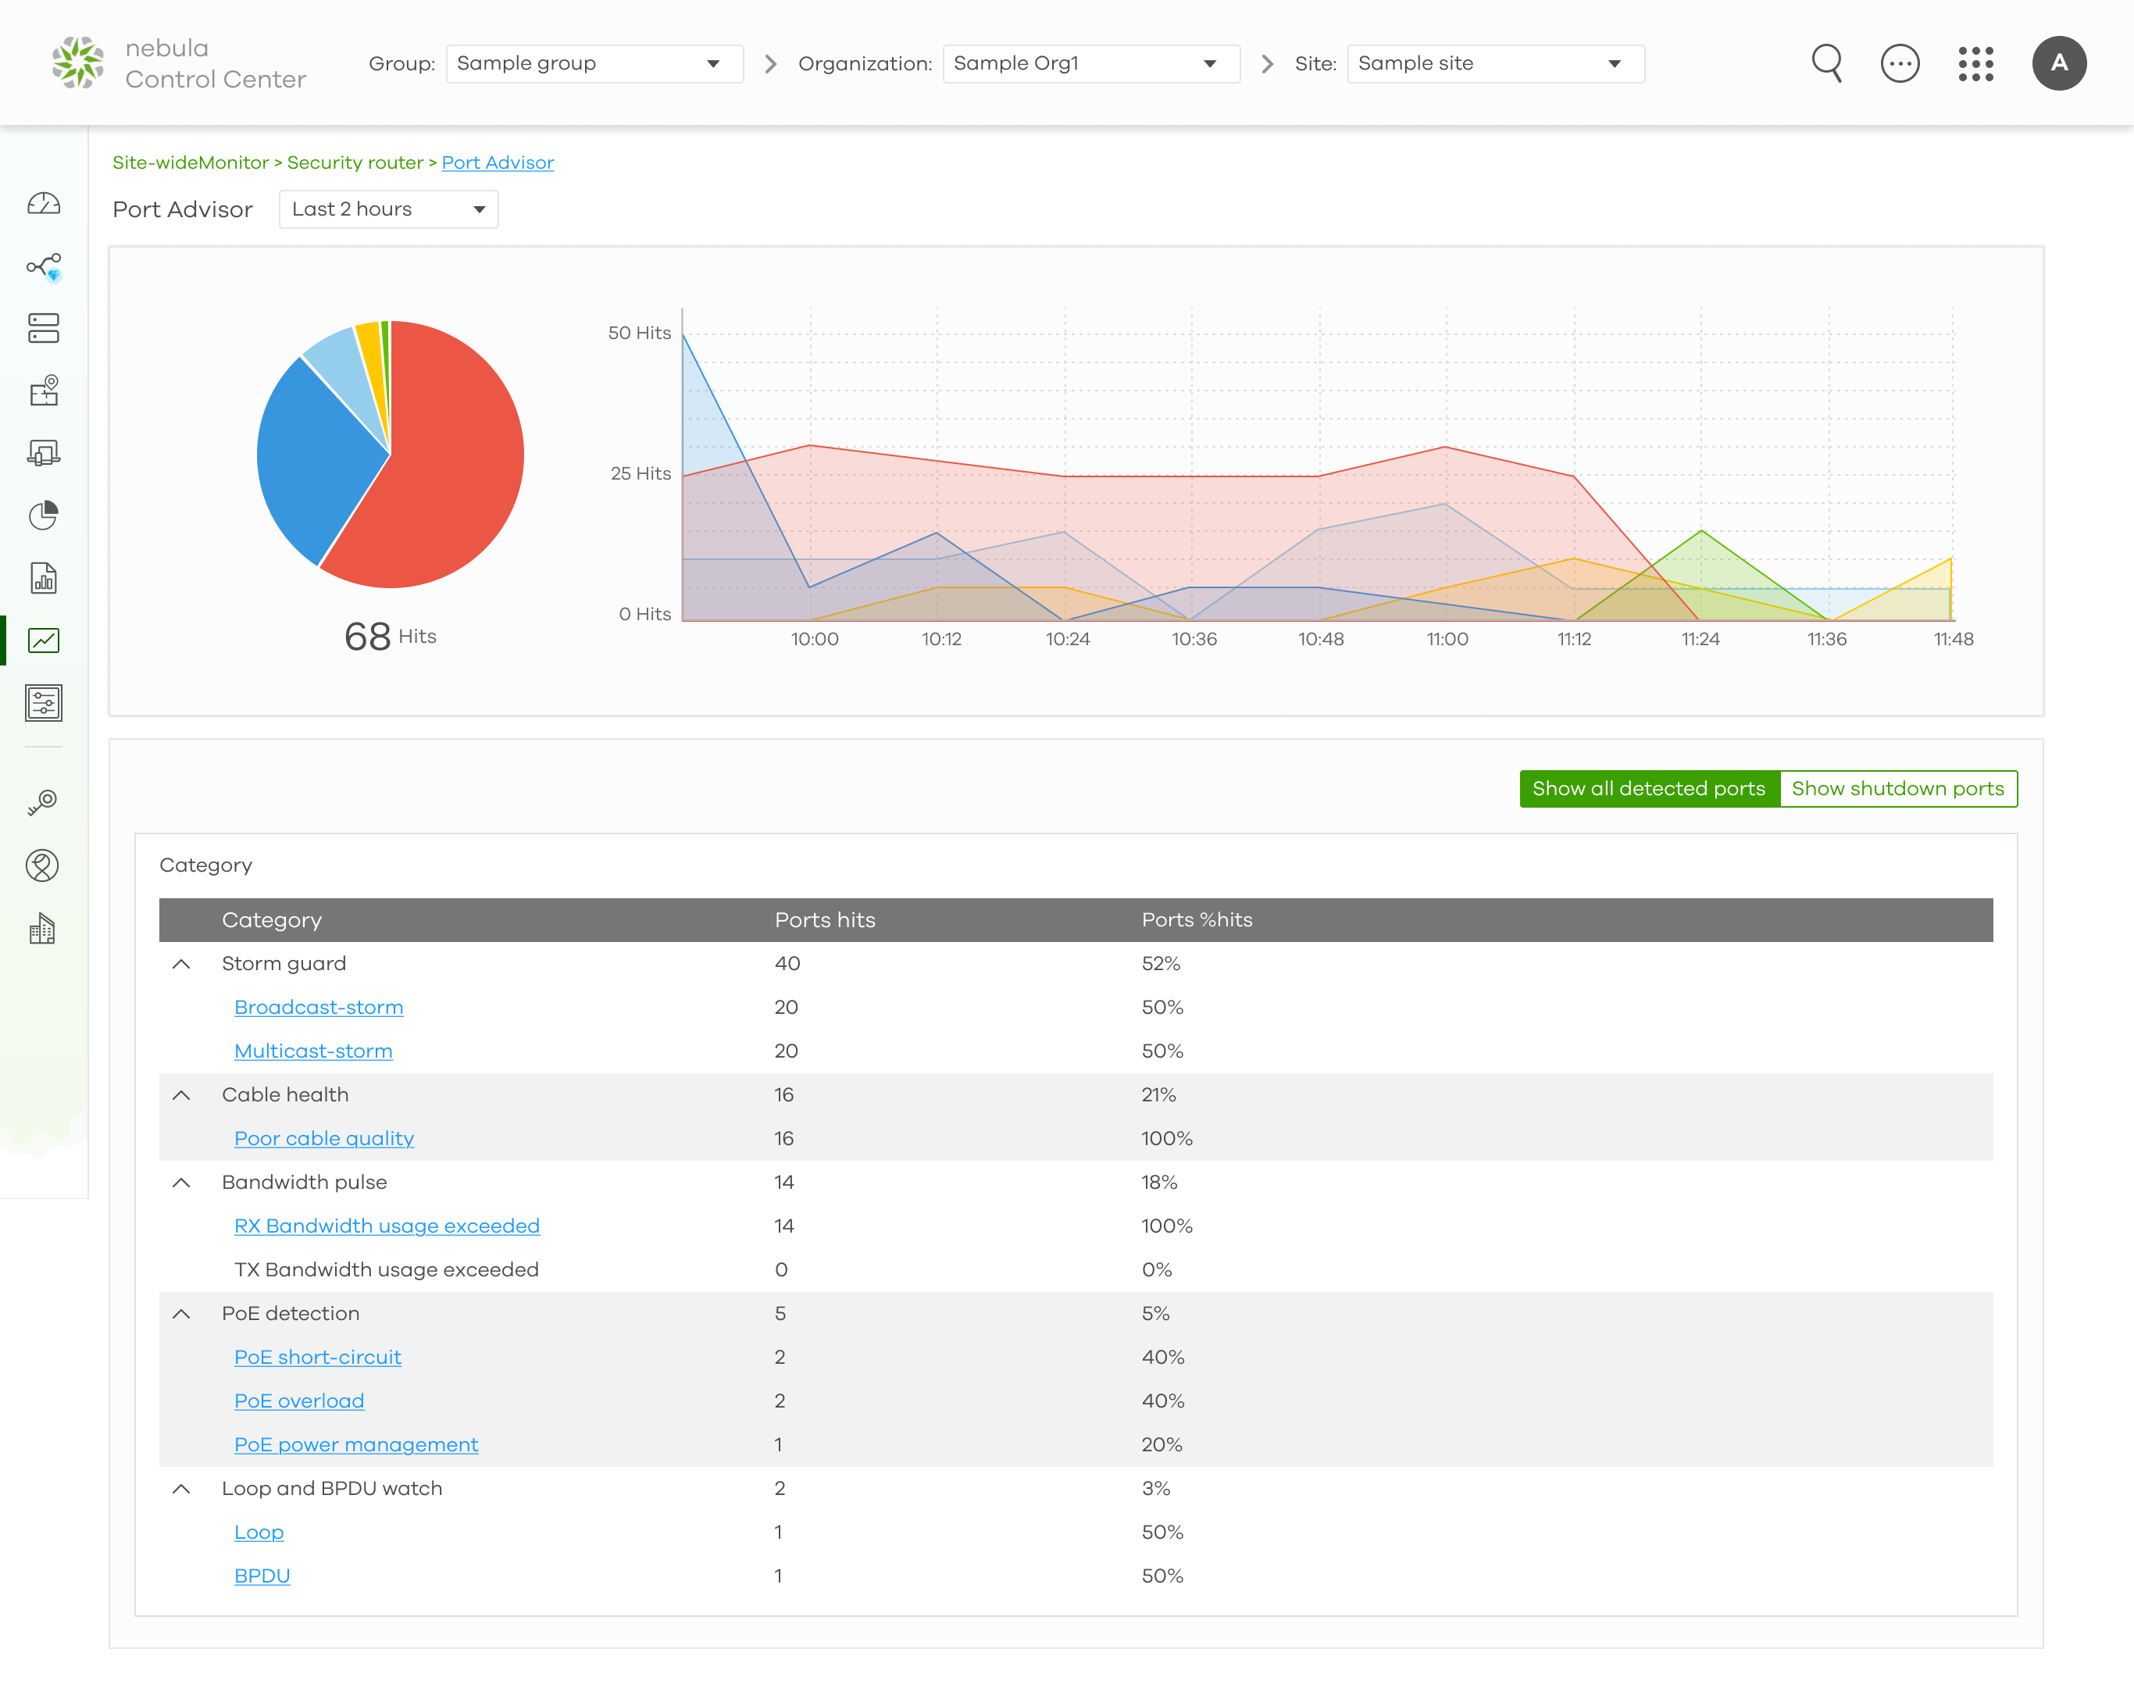Open the PoE short-circuit link
The width and height of the screenshot is (2134, 1695).
[318, 1358]
